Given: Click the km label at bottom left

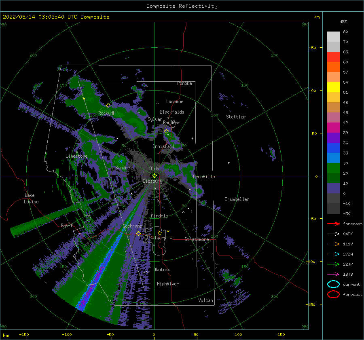Looking at the screenshot, I should pos(6,336).
